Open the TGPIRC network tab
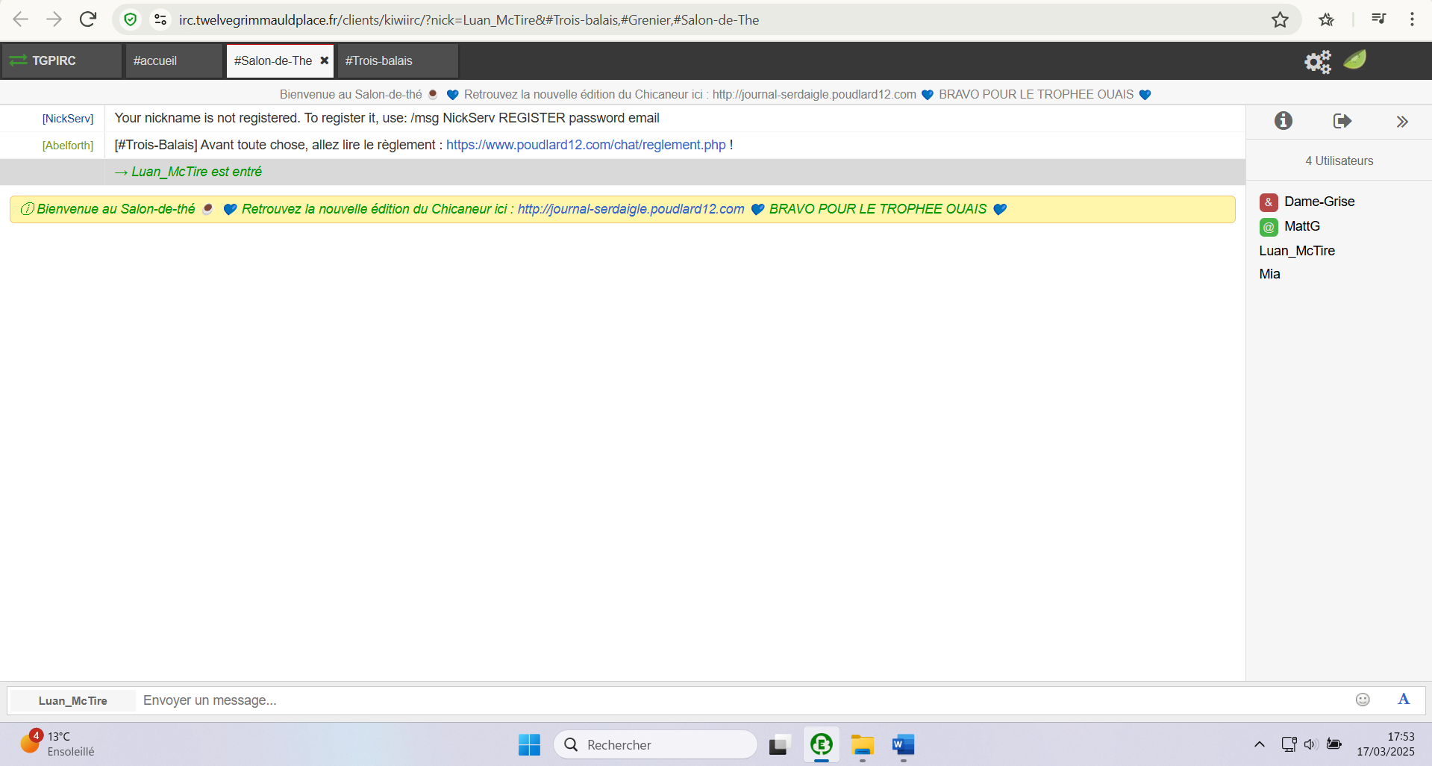 click(x=54, y=61)
